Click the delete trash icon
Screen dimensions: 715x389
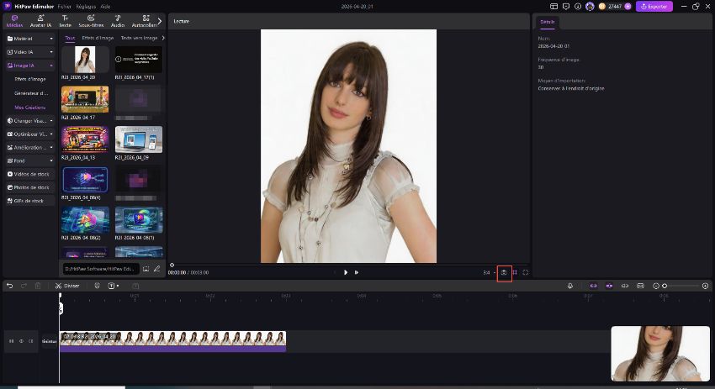(x=38, y=286)
